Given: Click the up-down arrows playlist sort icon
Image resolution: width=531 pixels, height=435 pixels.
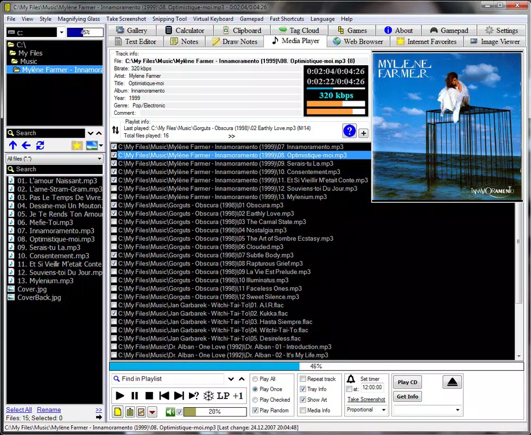Looking at the screenshot, I should pos(116,130).
